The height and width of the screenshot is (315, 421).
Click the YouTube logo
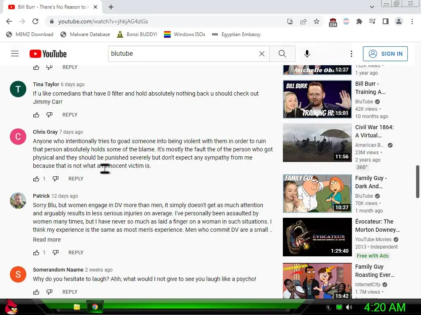(48, 54)
